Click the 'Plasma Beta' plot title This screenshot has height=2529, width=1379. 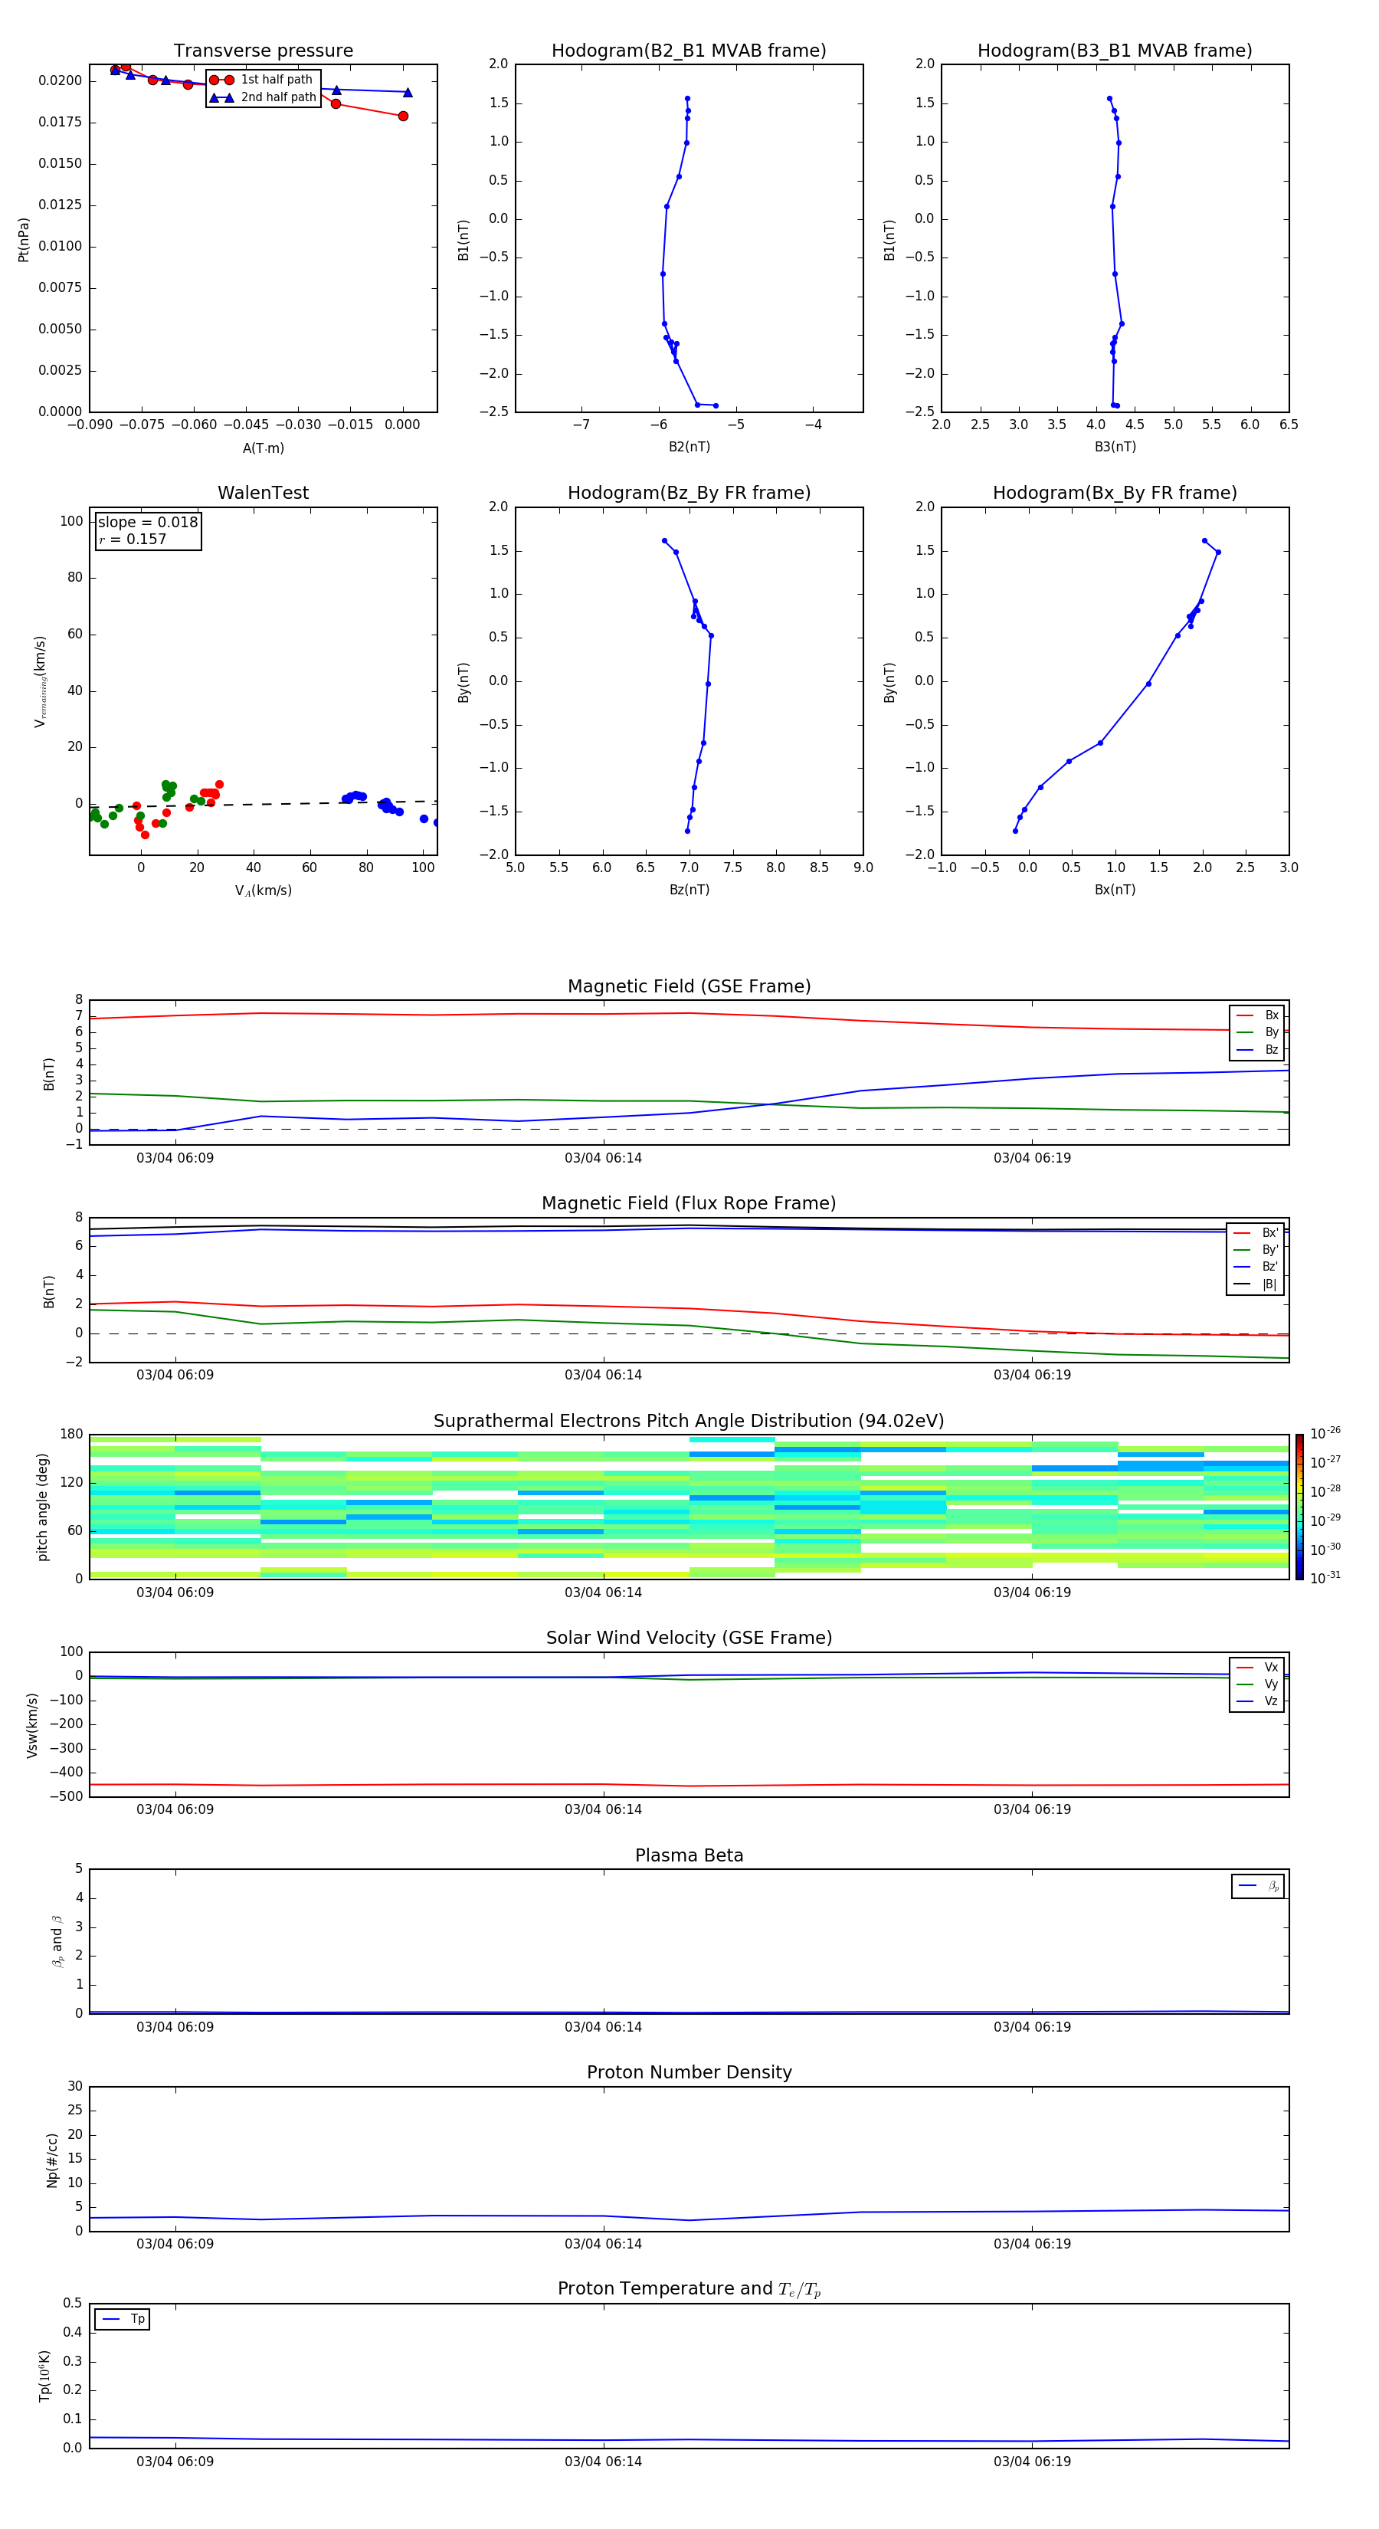689,1855
